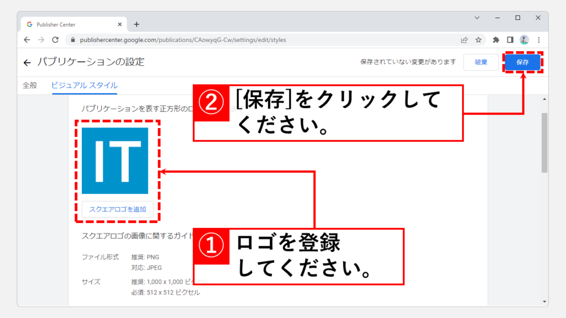Click the 対応: JPEG text
566x318 pixels.
tap(146, 268)
